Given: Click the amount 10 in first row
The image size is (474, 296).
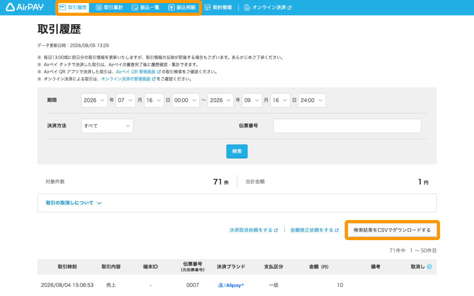Looking at the screenshot, I should (340, 285).
